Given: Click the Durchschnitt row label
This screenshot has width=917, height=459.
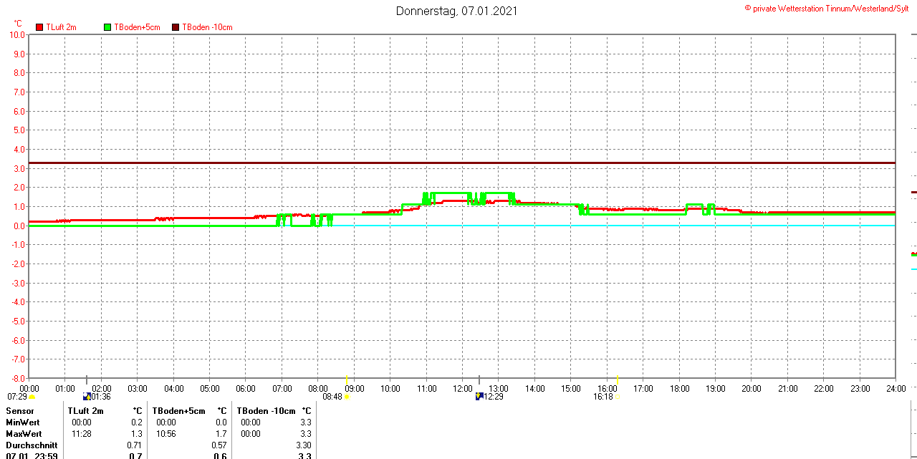Looking at the screenshot, I should (32, 445).
